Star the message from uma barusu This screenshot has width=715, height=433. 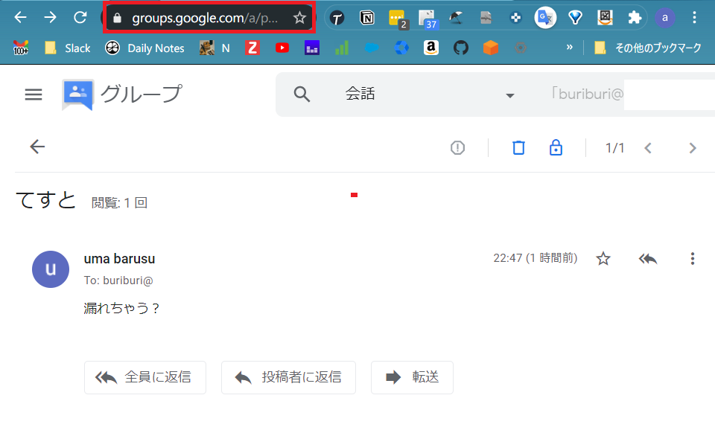click(x=603, y=259)
